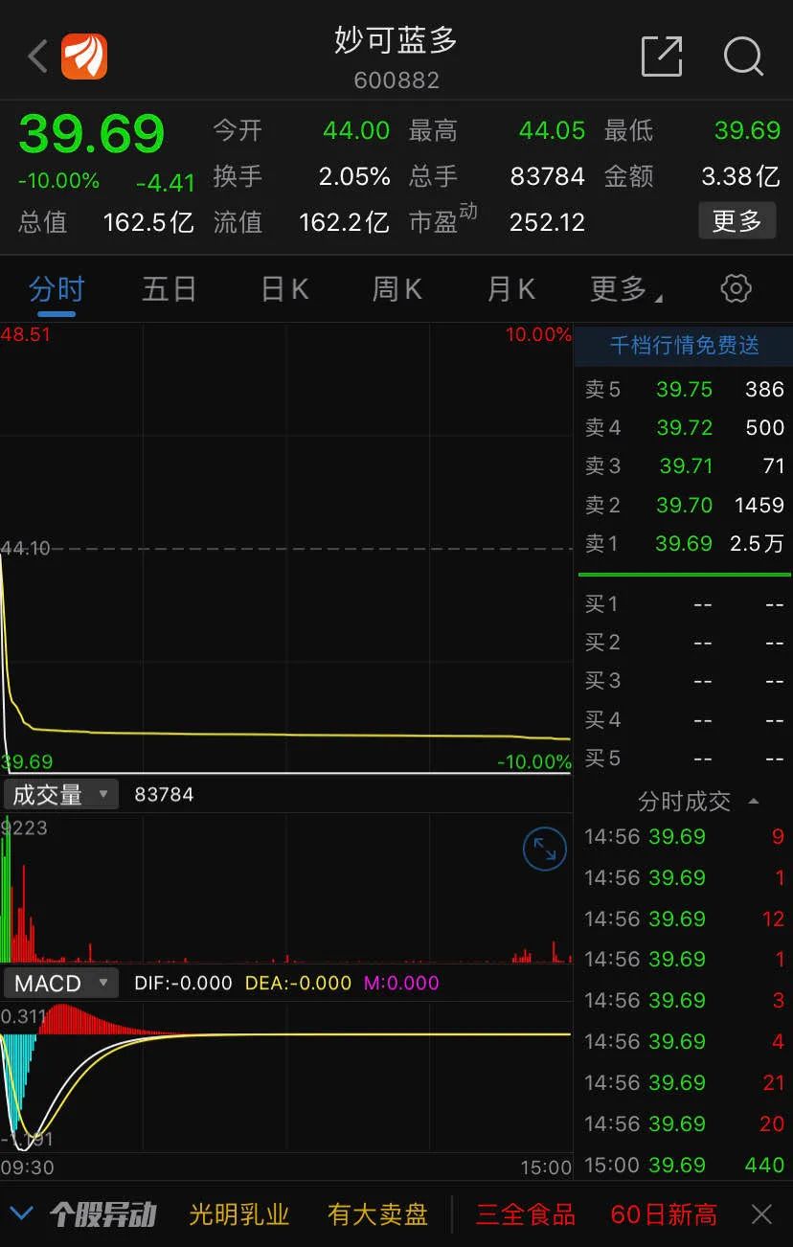Expand the 个股异动 ticker chevron
The width and height of the screenshot is (793, 1247).
(x=21, y=1214)
